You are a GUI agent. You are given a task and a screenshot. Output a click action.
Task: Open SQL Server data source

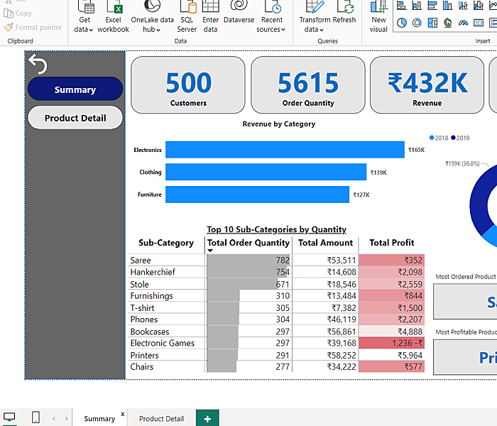pos(187,8)
